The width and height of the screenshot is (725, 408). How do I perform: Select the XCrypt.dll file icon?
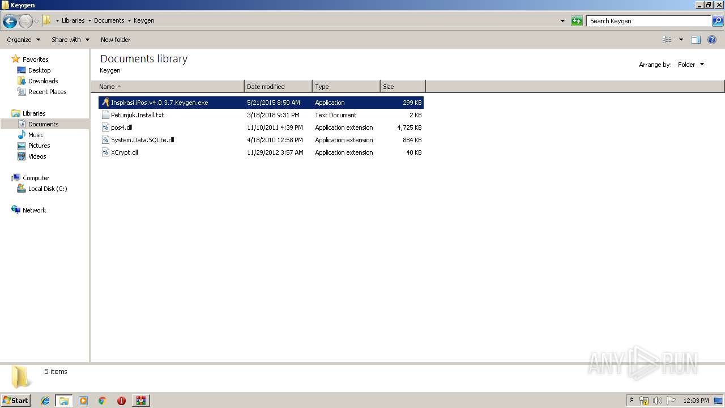[x=105, y=152]
